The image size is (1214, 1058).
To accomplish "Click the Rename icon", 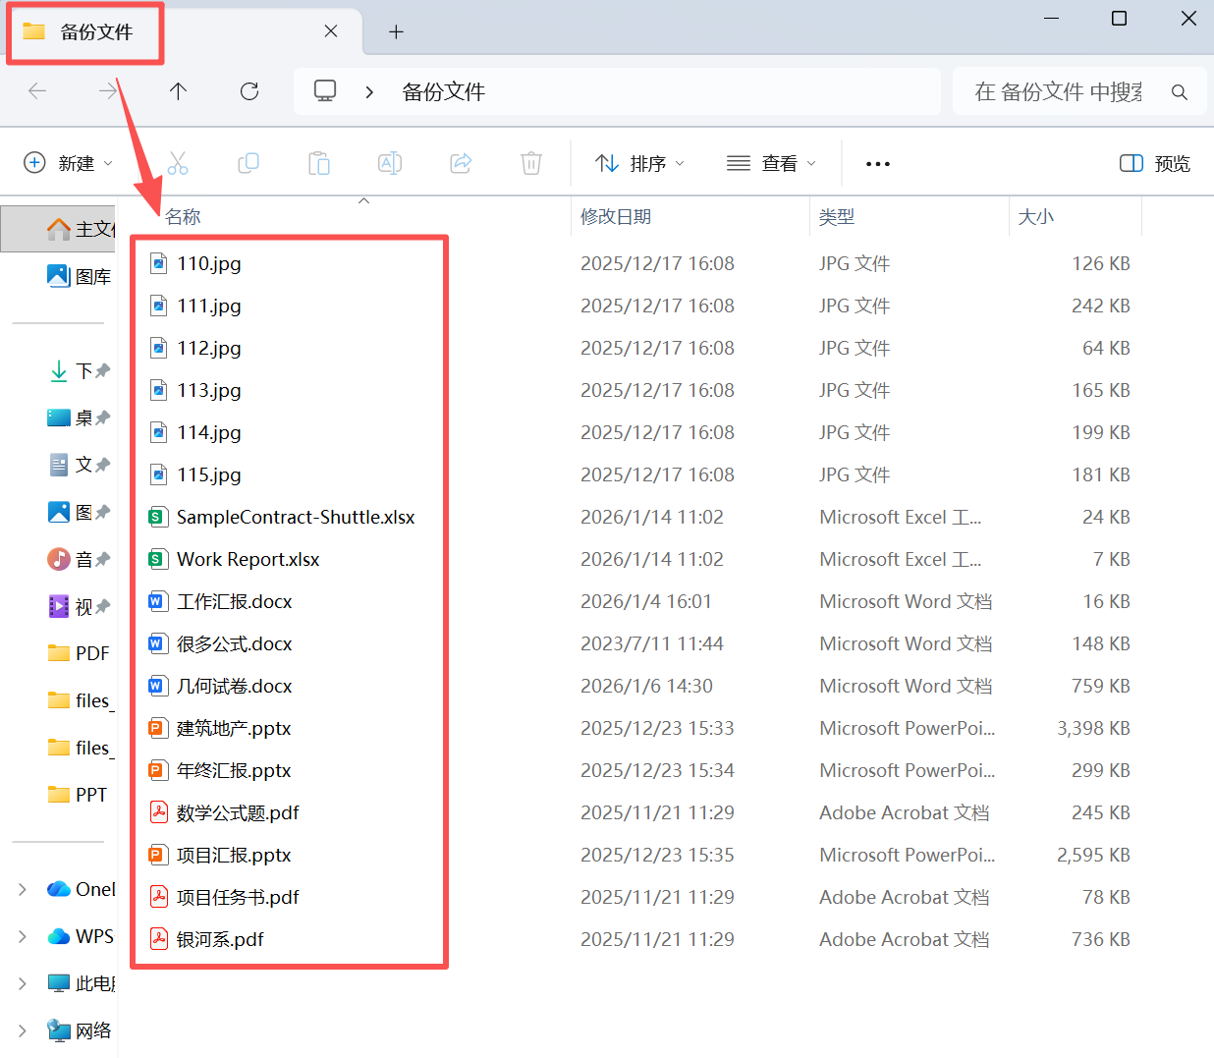I will coord(390,163).
